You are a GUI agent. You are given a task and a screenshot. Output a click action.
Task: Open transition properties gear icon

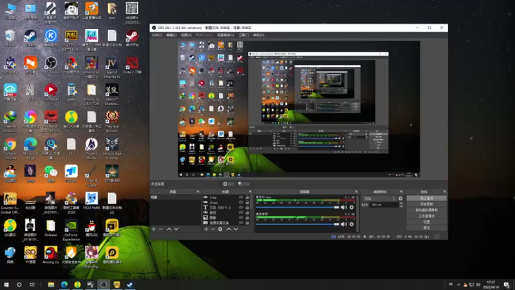(400, 198)
